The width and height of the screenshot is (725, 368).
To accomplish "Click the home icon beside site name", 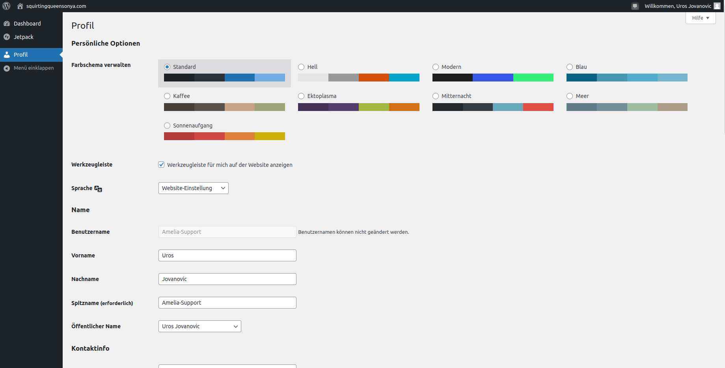I will click(20, 6).
